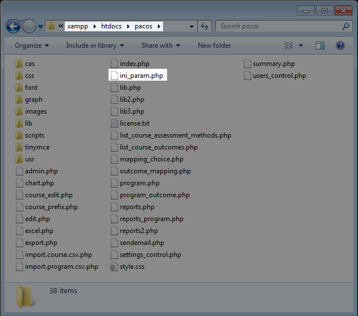The width and height of the screenshot is (358, 316).
Task: Click htdocs in the address breadcrumb
Action: [111, 26]
